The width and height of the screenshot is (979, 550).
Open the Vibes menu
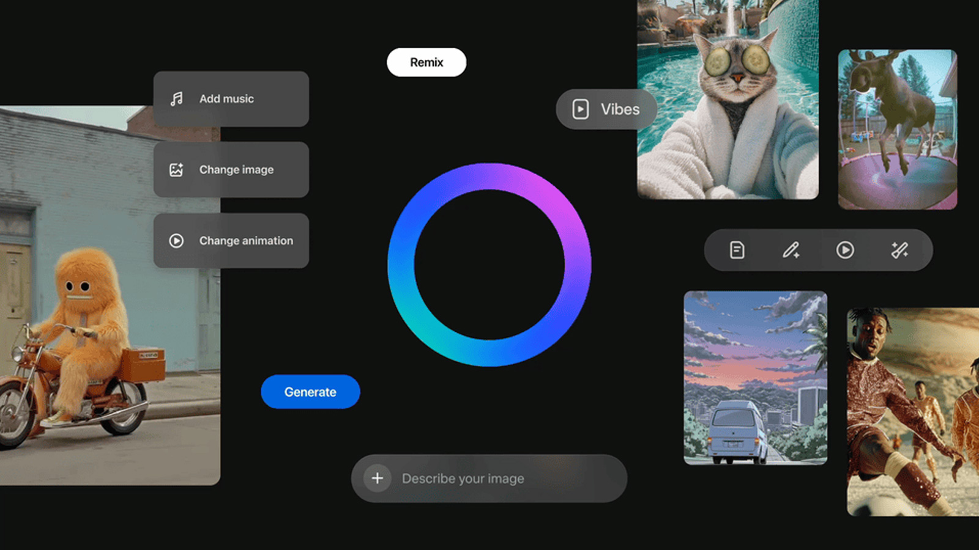[606, 109]
